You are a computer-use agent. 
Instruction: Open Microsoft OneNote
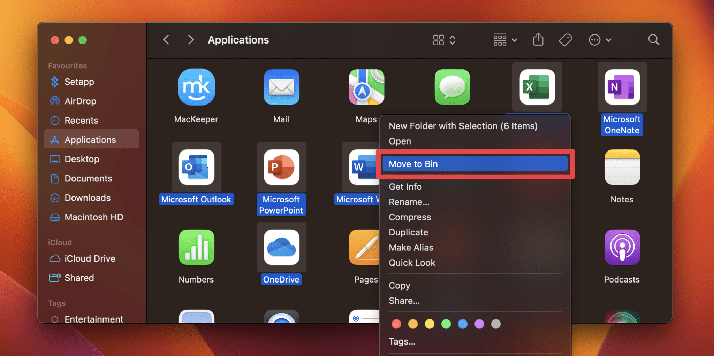point(622,87)
